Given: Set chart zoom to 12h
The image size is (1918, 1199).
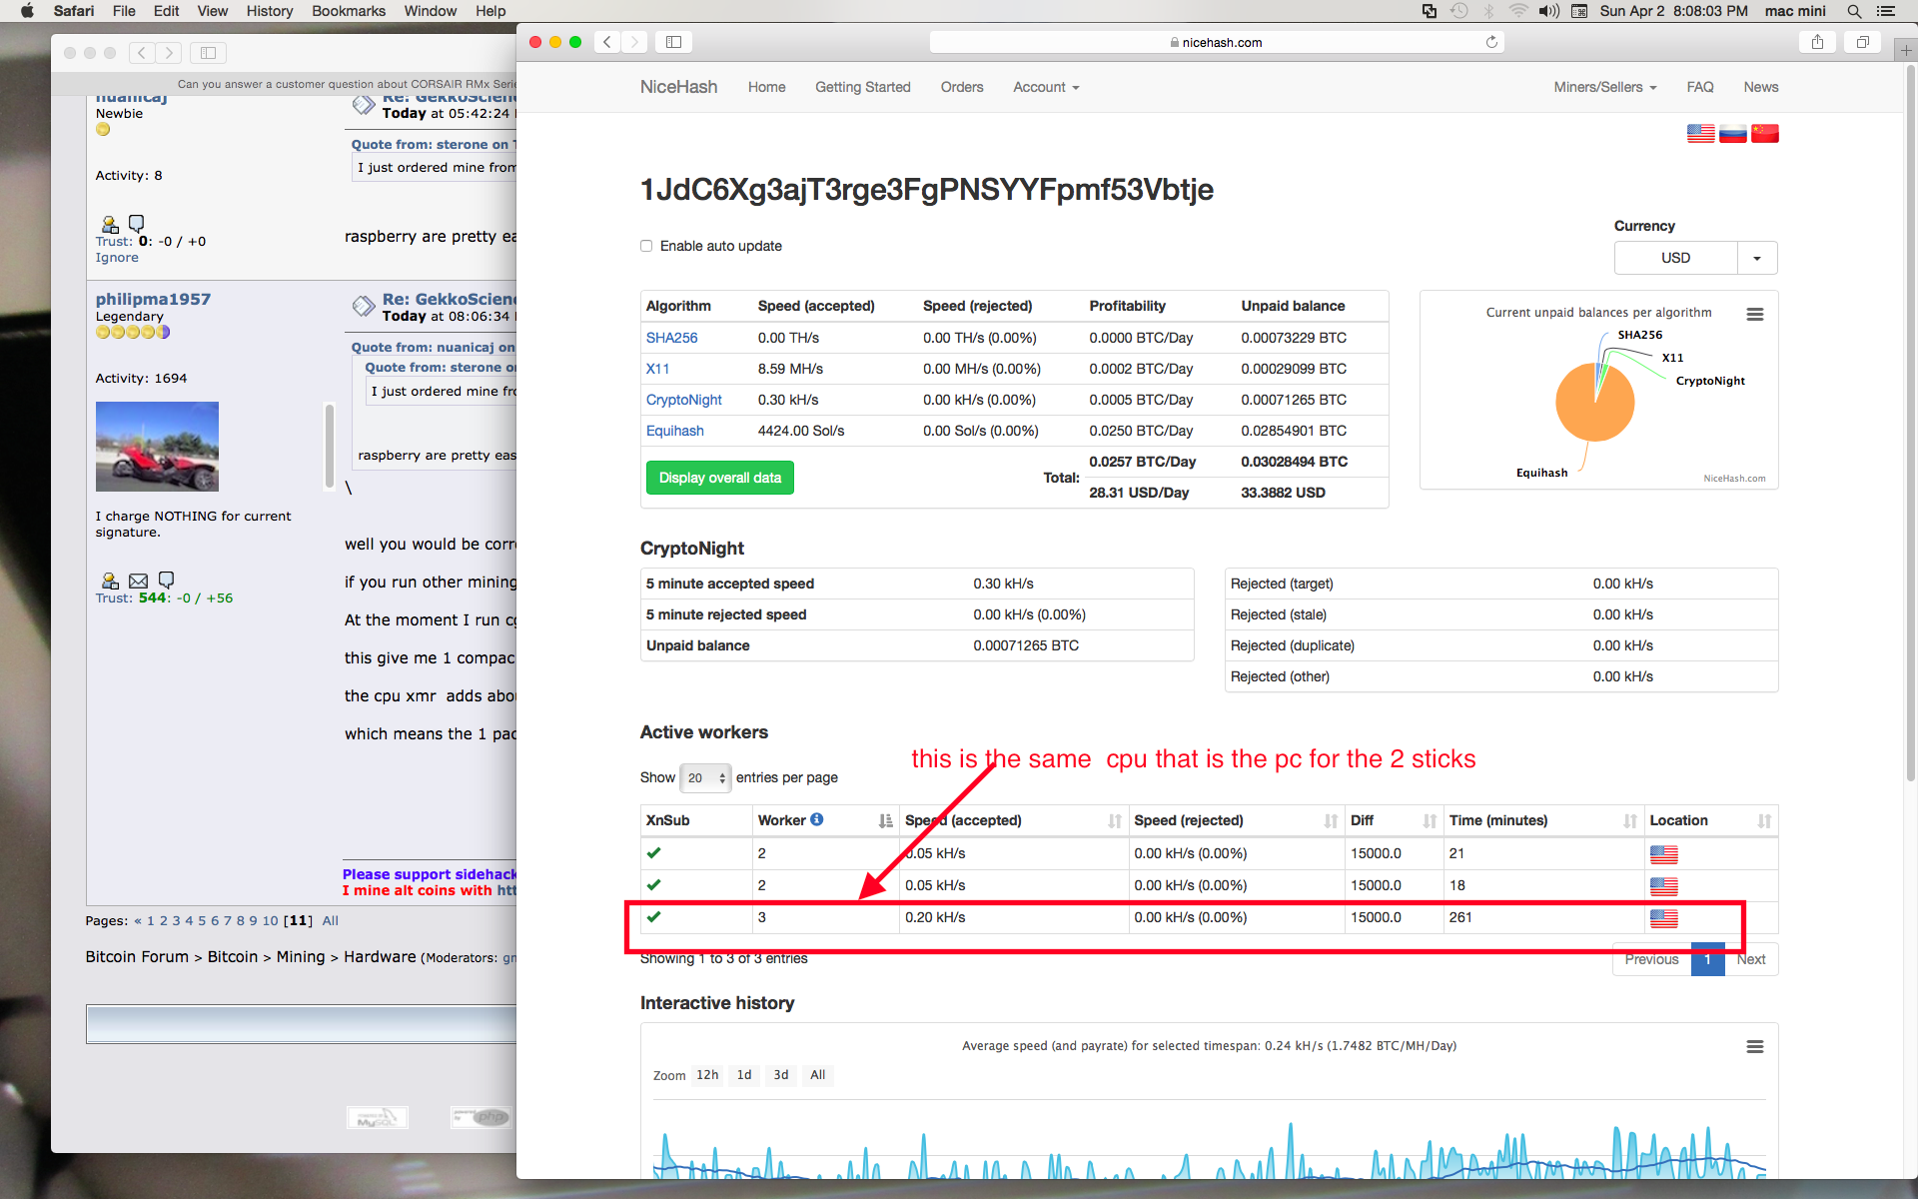Looking at the screenshot, I should click(x=707, y=1075).
